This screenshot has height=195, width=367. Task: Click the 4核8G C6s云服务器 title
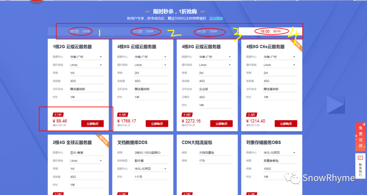click(265, 47)
